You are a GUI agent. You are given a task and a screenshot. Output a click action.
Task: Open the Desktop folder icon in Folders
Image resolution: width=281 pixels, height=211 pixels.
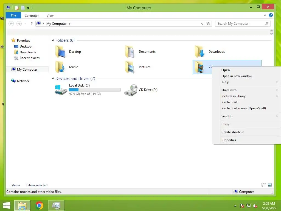[60, 52]
